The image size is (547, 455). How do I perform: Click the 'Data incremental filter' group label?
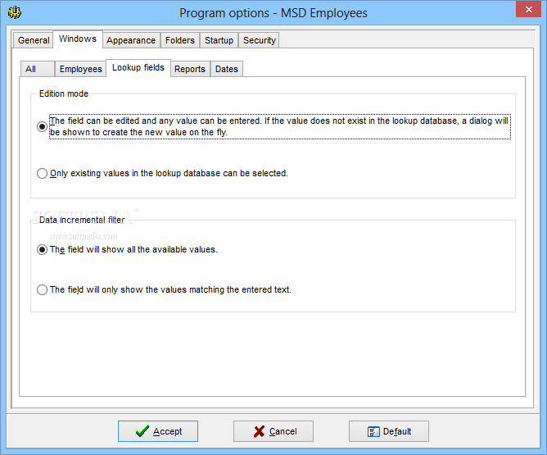[x=82, y=220]
